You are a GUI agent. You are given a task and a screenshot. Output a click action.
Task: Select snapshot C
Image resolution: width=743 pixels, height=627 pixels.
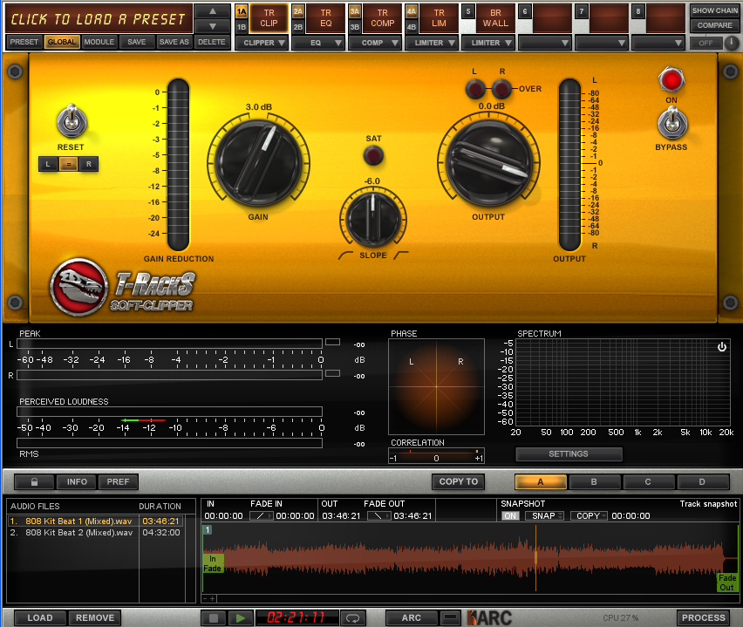[648, 481]
